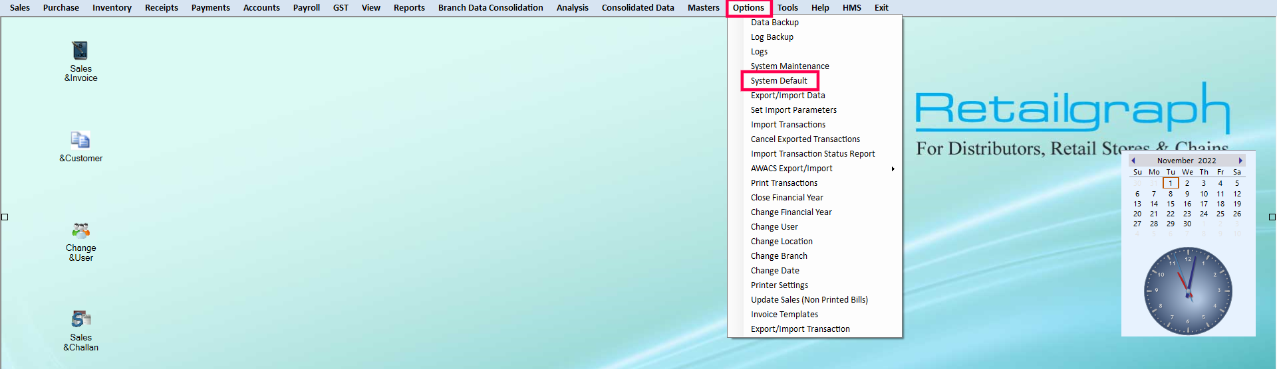The width and height of the screenshot is (1277, 369).
Task: Open Branch Data Consolidation menu
Action: pyautogui.click(x=491, y=8)
